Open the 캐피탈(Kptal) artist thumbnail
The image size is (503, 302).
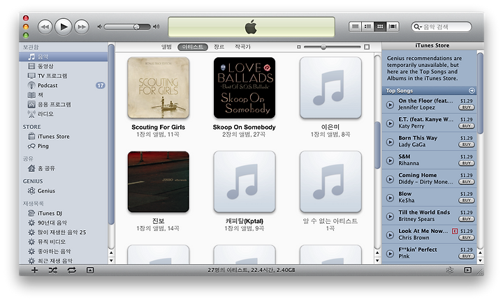pyautogui.click(x=245, y=181)
